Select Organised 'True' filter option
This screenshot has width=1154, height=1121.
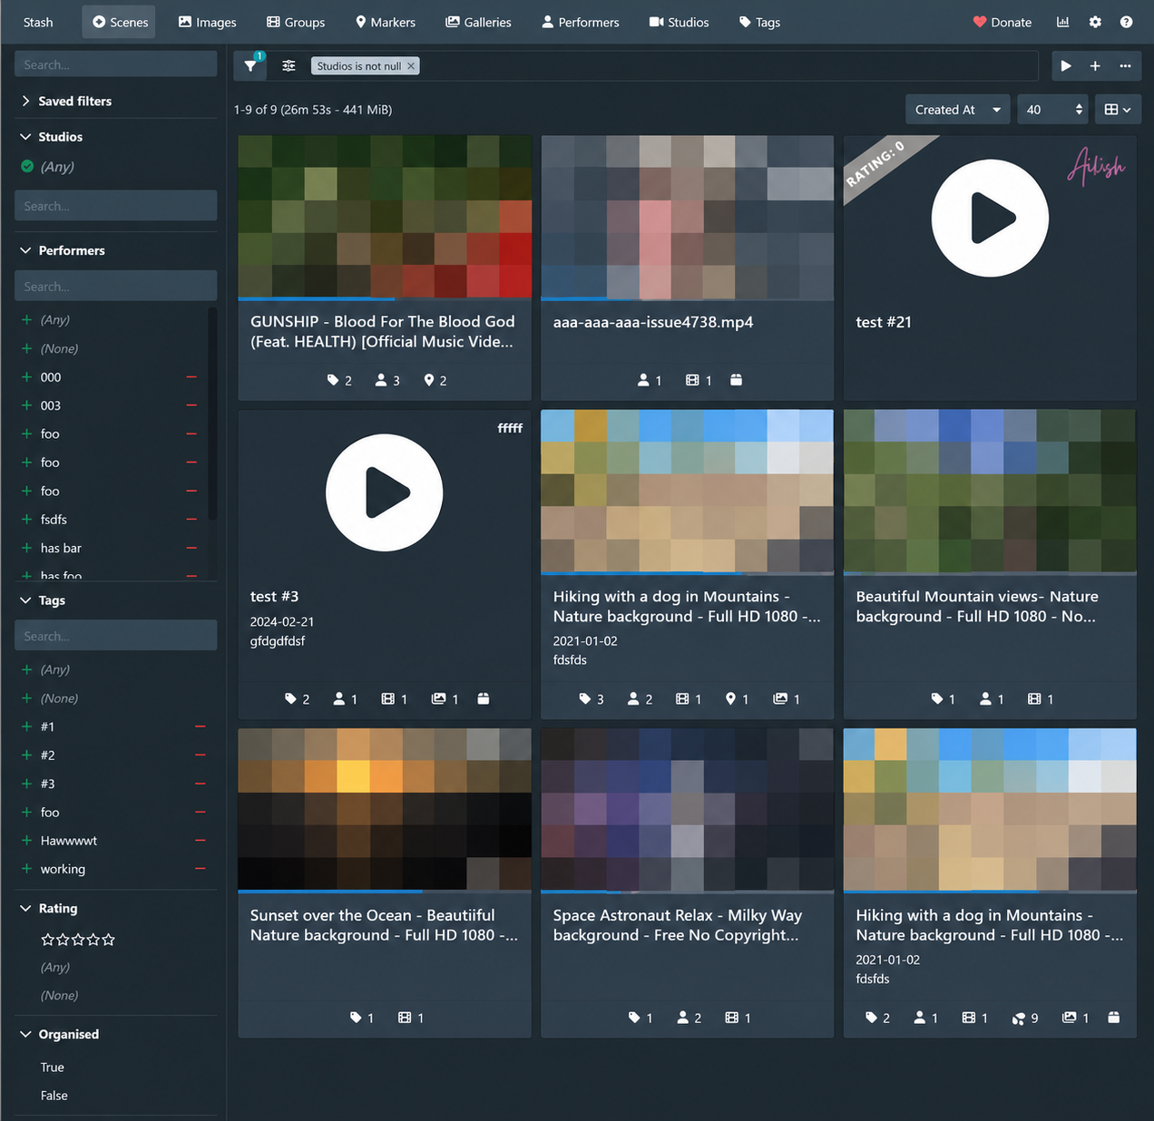(x=53, y=1067)
